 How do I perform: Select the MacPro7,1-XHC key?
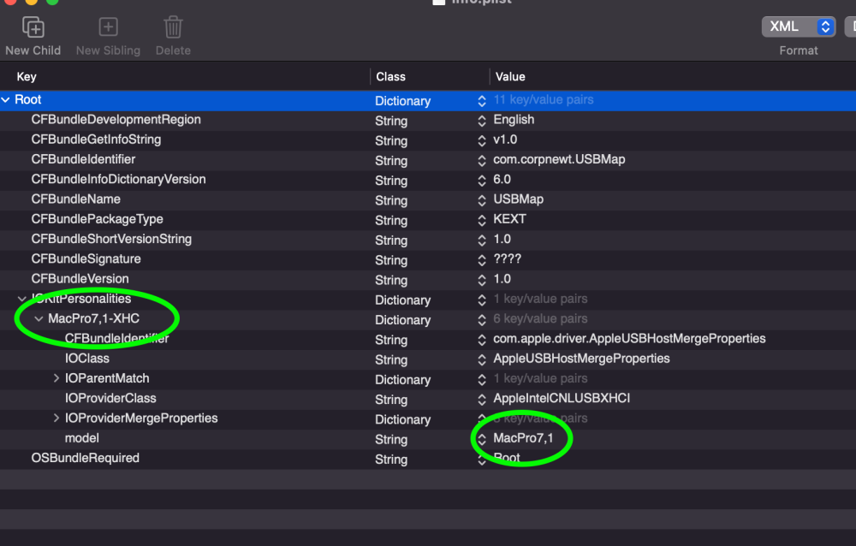(x=94, y=318)
